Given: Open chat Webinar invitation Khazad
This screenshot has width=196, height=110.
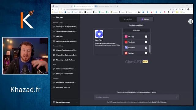Looking at the screenshot, I should coord(65,69).
